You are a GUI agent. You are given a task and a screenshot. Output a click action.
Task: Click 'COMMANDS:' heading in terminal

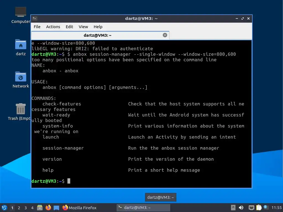click(x=44, y=98)
